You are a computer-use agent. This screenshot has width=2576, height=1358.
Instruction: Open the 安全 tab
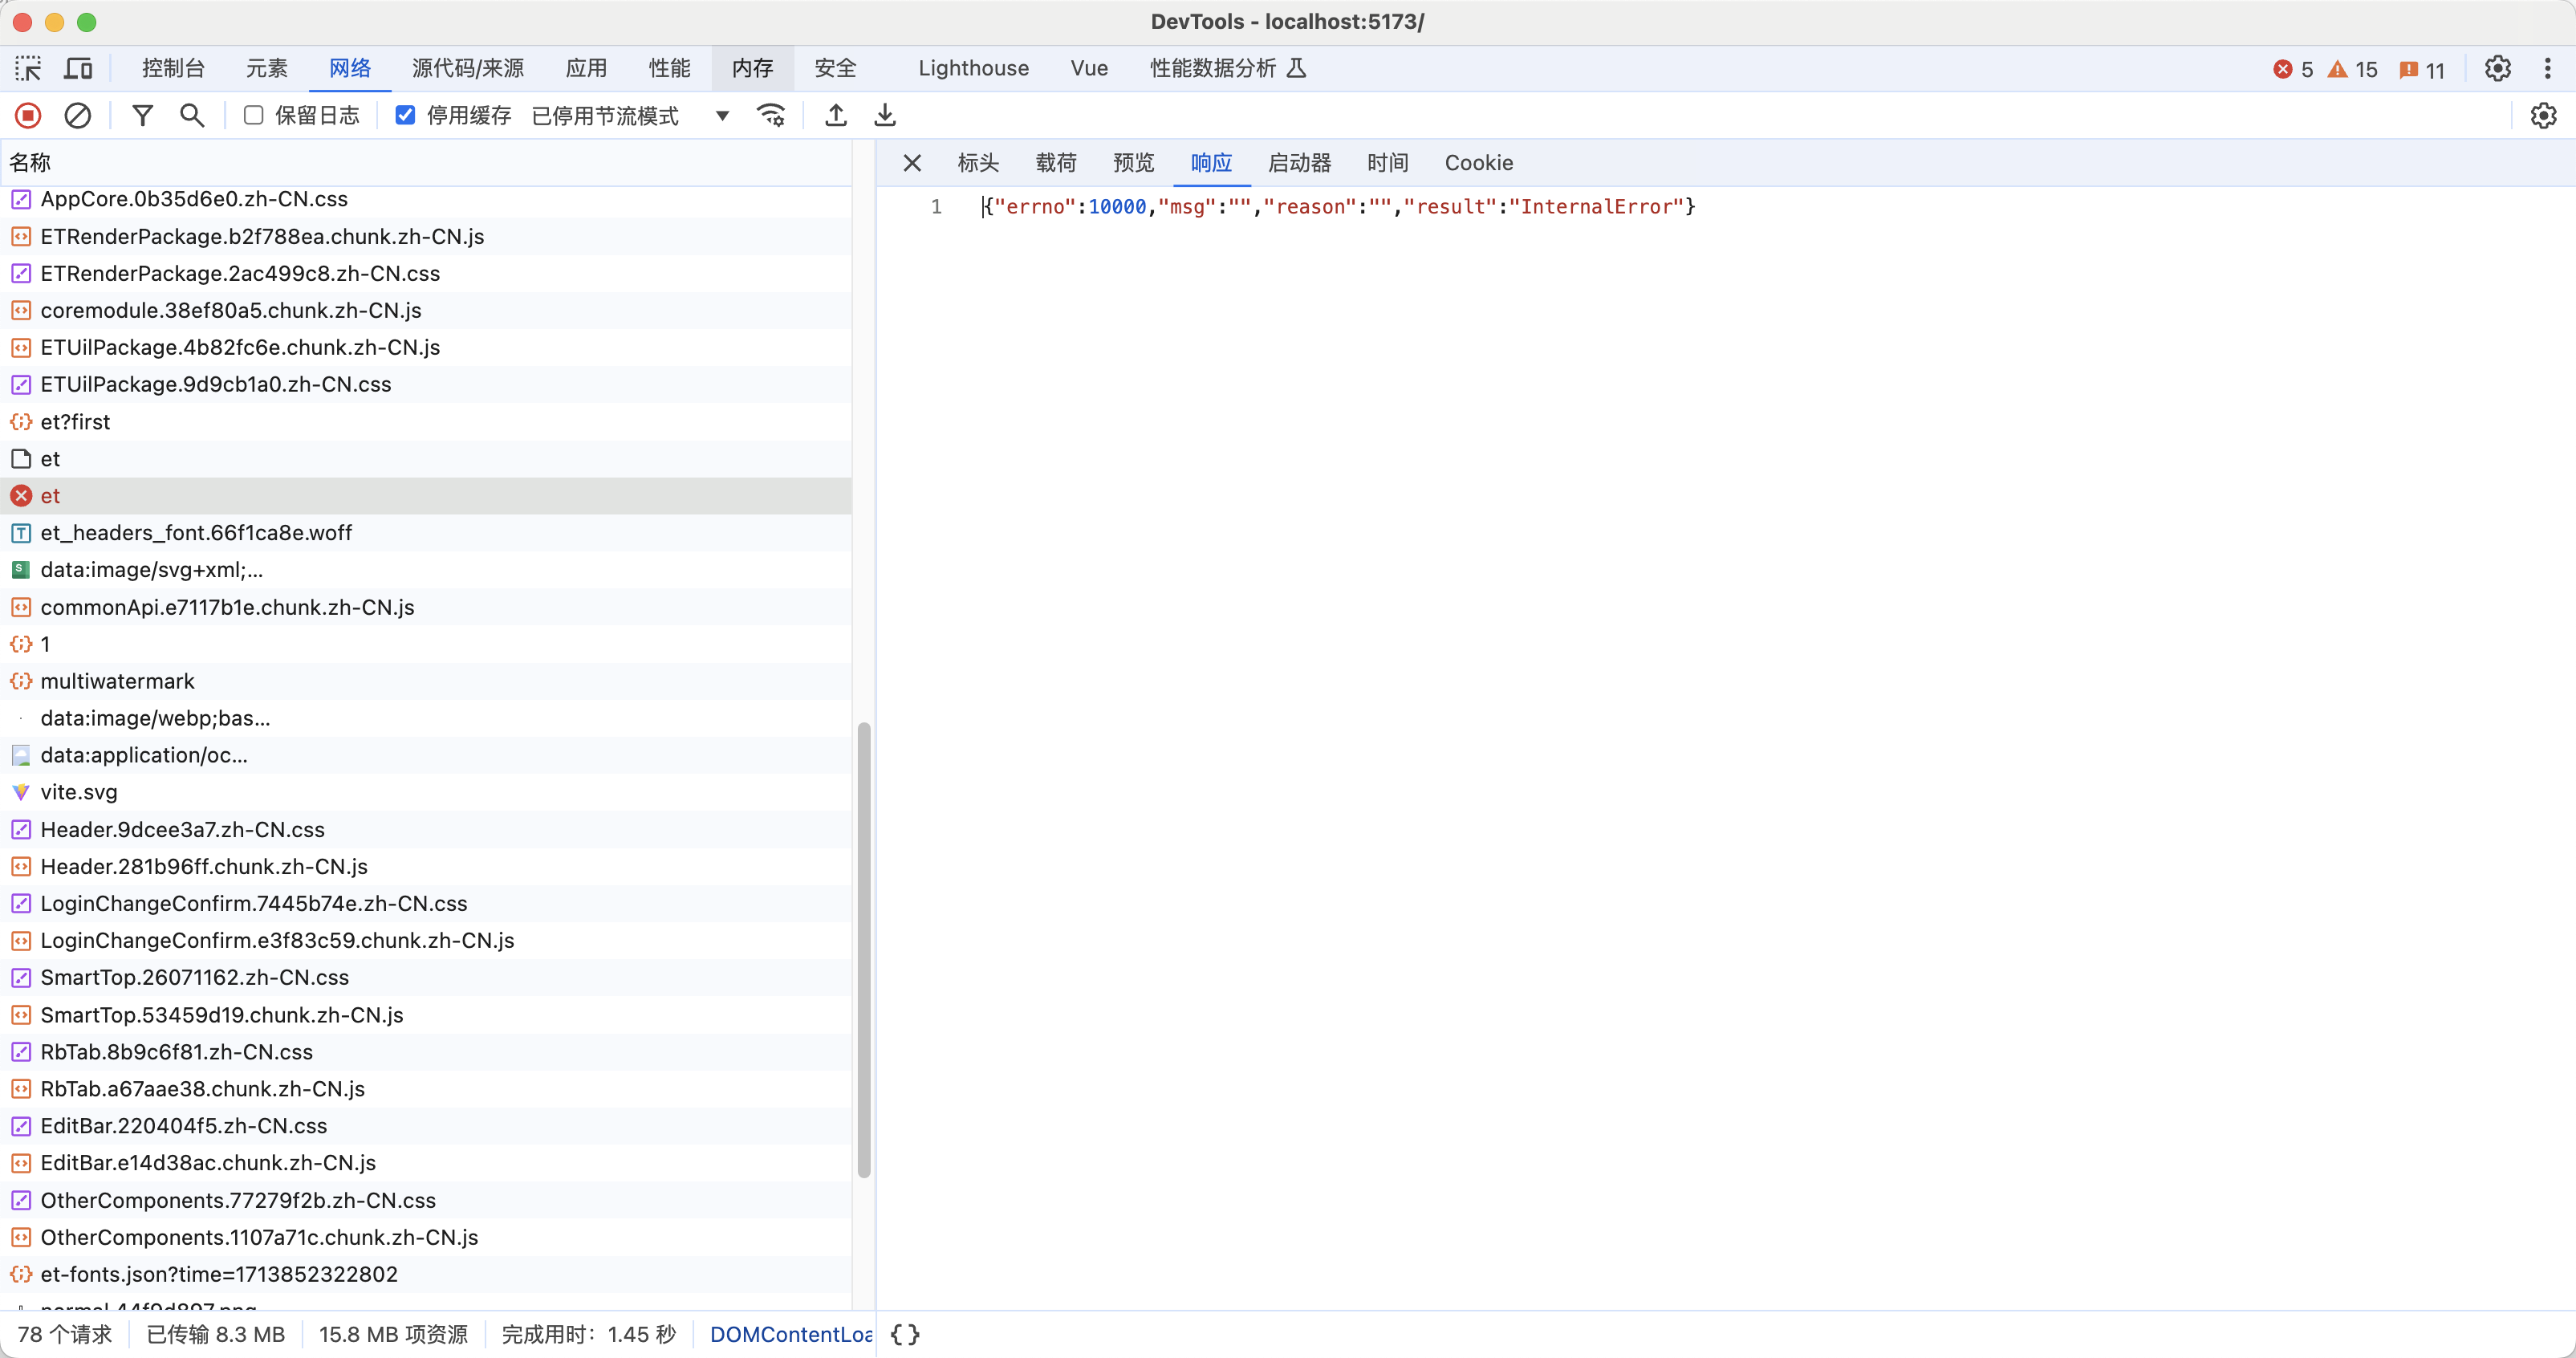[x=835, y=68]
